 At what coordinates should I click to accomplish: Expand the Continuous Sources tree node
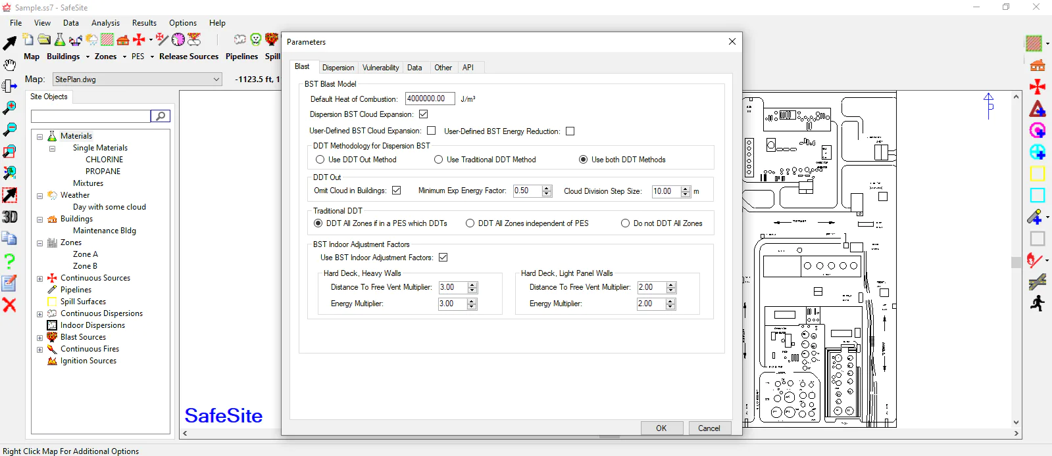point(40,279)
